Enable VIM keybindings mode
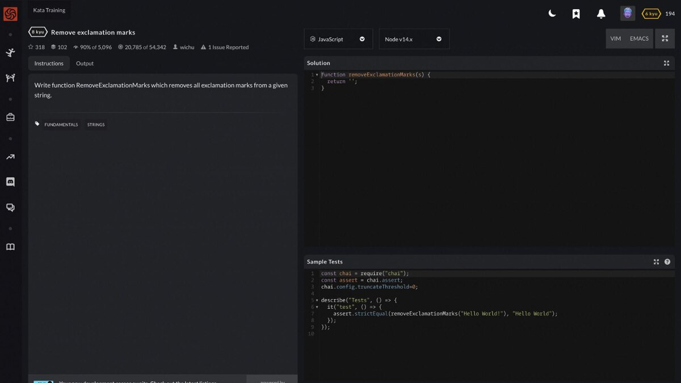Viewport: 681px width, 383px height. click(x=615, y=38)
